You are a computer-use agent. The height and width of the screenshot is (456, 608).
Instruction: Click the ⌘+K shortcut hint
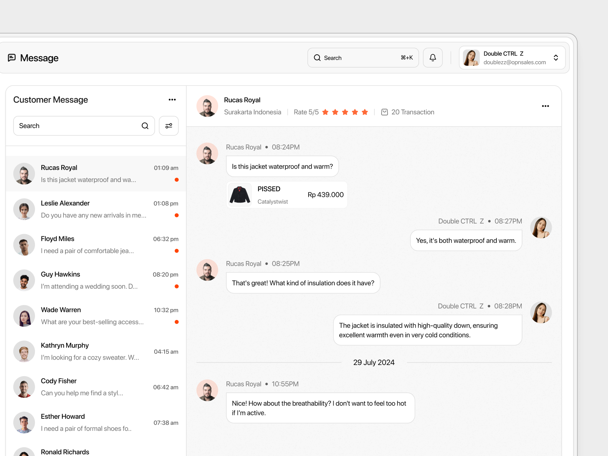click(407, 58)
